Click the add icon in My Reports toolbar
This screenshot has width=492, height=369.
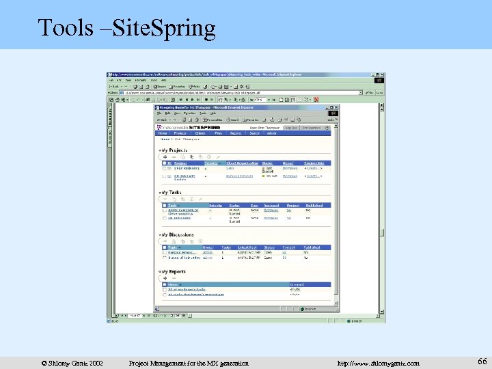[x=165, y=278]
